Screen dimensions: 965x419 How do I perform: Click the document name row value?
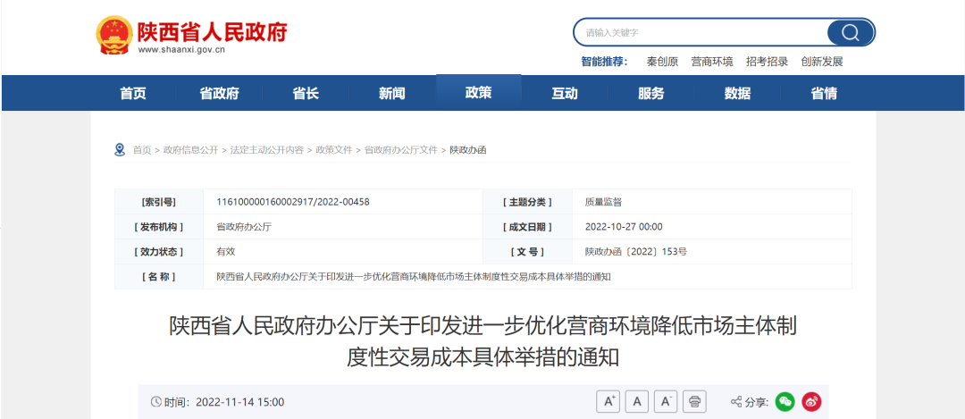413,277
